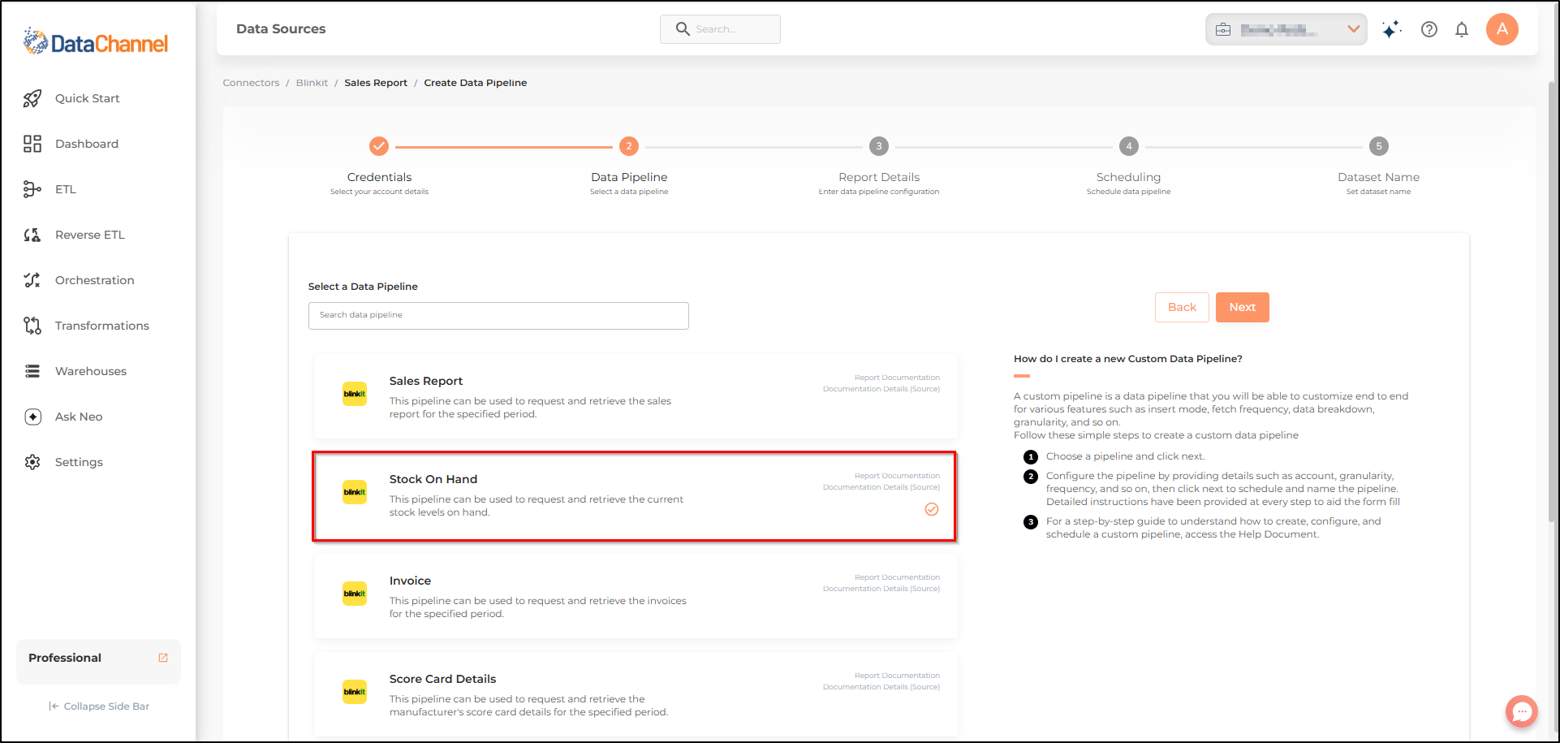Image resolution: width=1560 pixels, height=743 pixels.
Task: Focus the top Search box
Action: 720,29
